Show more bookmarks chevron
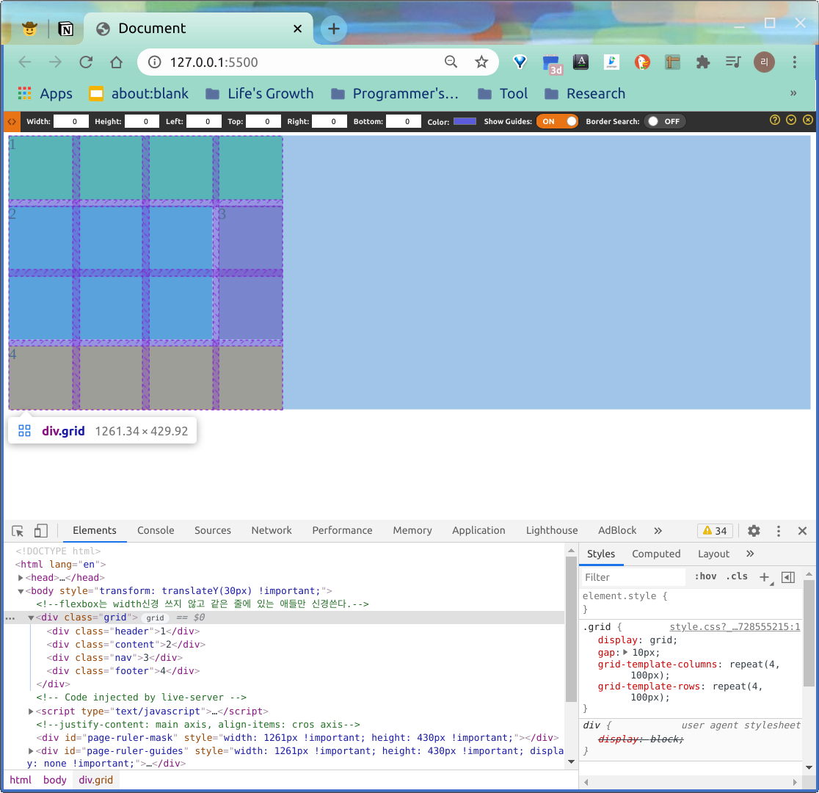Viewport: 819px width, 793px height. 793,93
